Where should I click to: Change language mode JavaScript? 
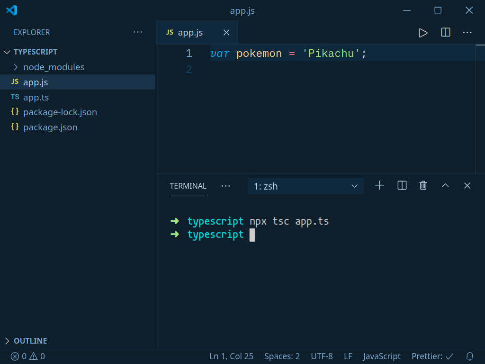click(382, 356)
